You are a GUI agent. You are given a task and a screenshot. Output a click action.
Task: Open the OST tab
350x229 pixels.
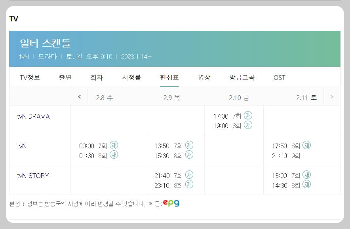tap(280, 78)
